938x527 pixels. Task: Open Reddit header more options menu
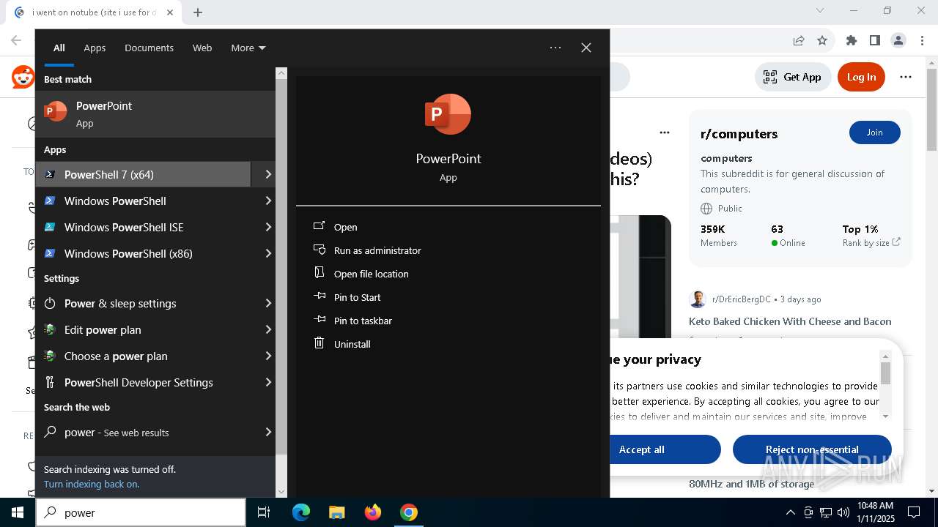click(906, 77)
